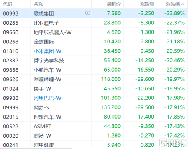The width and height of the screenshot is (188, 149).
Task: Select 商汤-W stock name
Action: (x=42, y=136)
